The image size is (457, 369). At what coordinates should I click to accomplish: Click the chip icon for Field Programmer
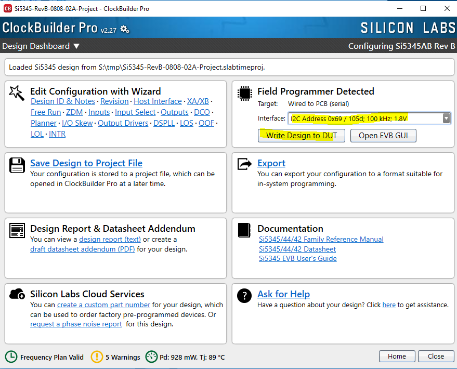pyautogui.click(x=245, y=94)
